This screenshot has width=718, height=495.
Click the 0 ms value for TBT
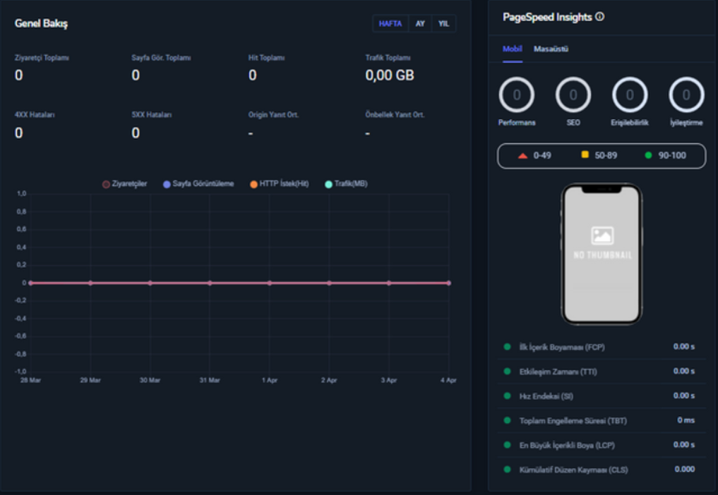[686, 420]
